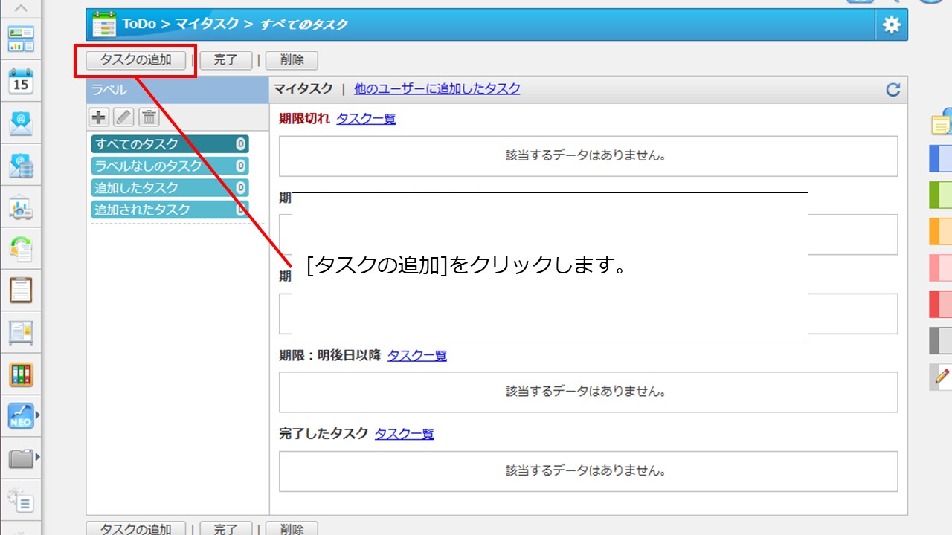Open the webmail envelope icon
Image resolution: width=952 pixels, height=535 pixels.
tap(21, 123)
